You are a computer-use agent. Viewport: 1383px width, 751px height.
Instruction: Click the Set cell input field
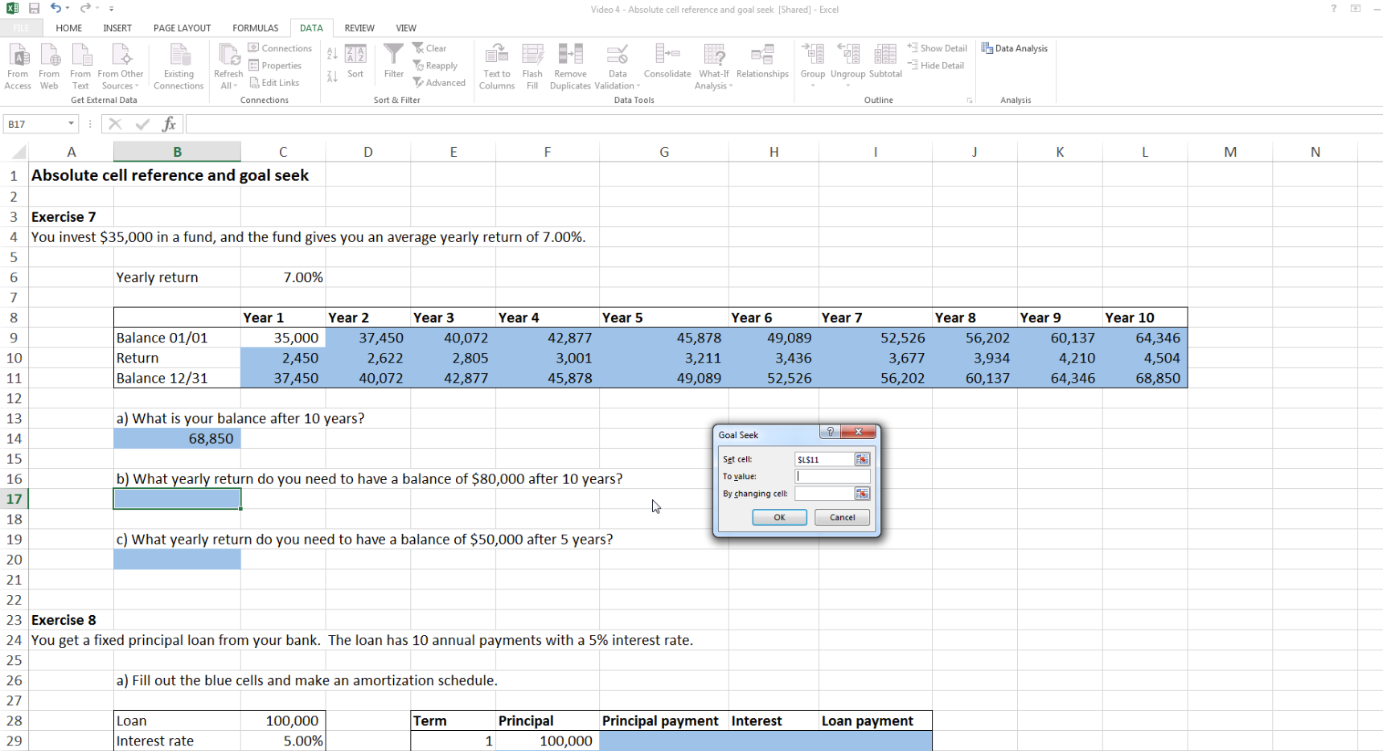tap(824, 459)
